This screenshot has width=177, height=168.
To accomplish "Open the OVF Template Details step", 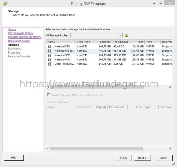I will pyautogui.click(x=20, y=33).
